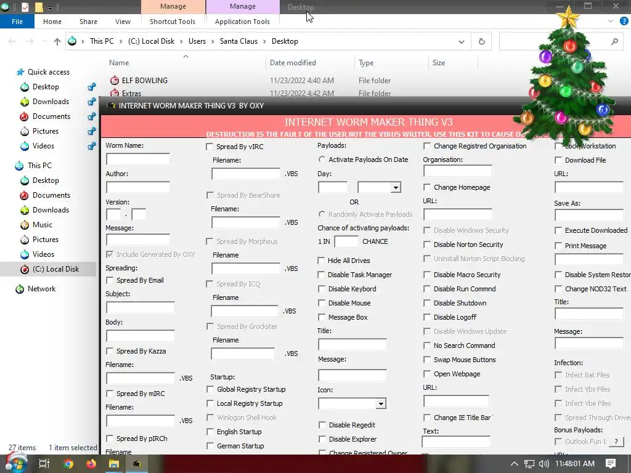
Task: Check Change Homepage option
Action: 427,187
